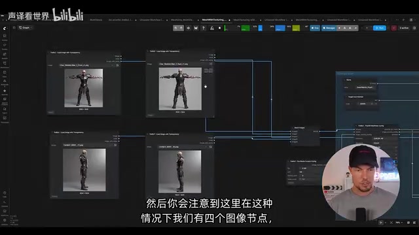The height and width of the screenshot is (235, 419).
Task: Switch to the 3d_scratch_trellis2 workflow tab
Action: (120, 20)
